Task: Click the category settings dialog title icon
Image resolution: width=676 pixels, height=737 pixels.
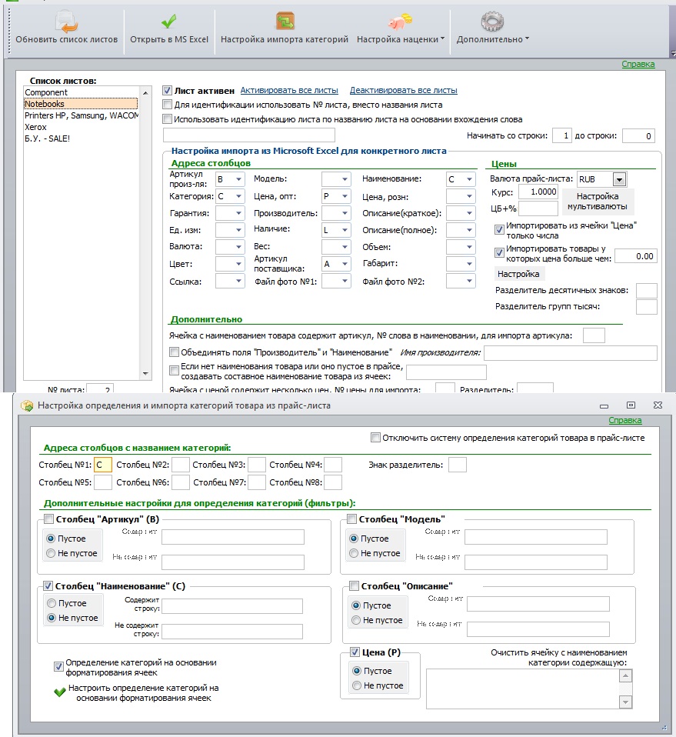Action: click(27, 405)
